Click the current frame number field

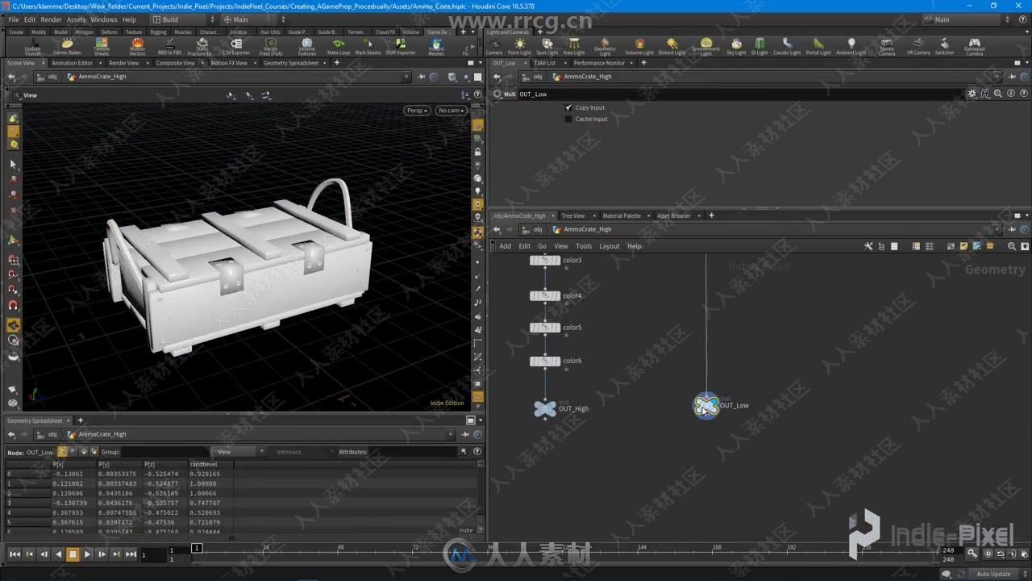point(153,554)
